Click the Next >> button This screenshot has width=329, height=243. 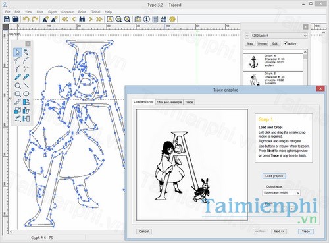(x=279, y=231)
